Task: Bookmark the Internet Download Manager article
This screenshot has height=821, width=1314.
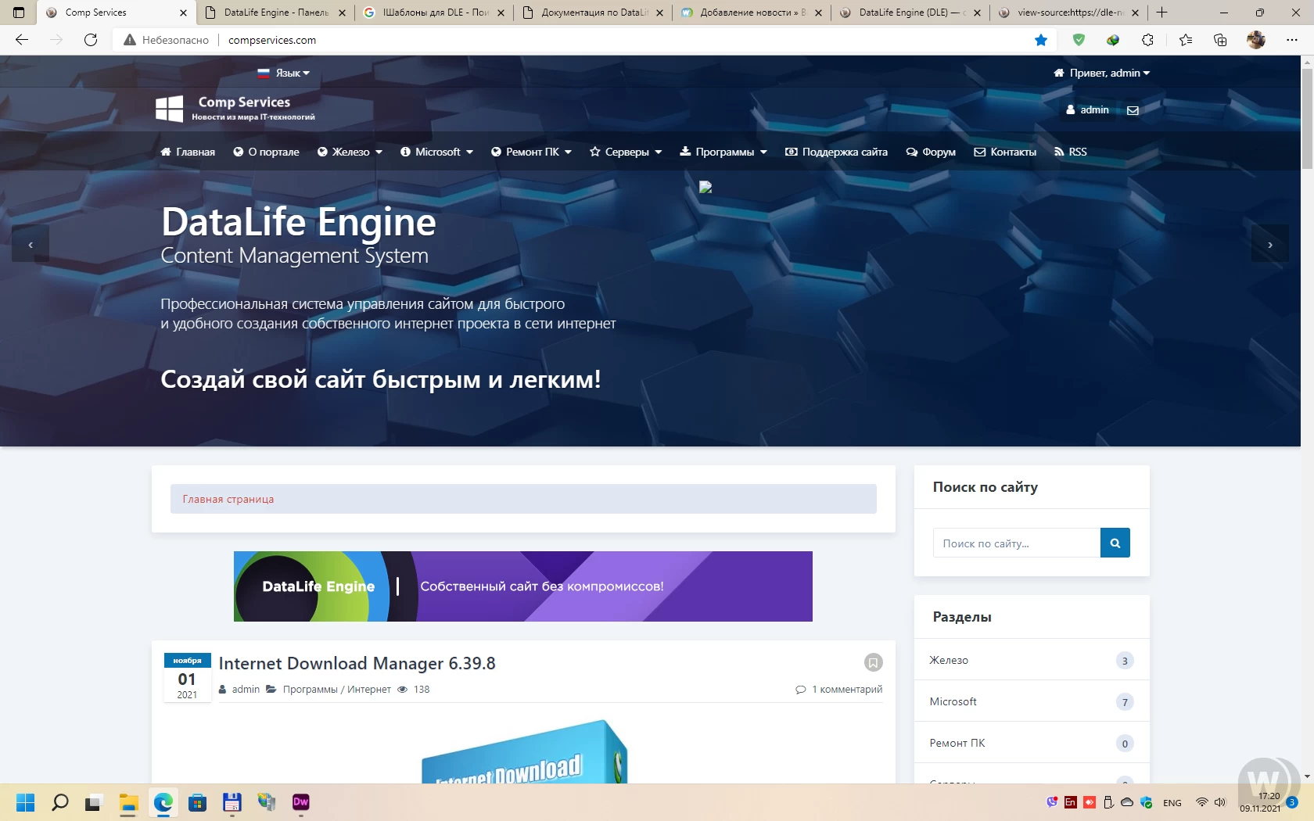Action: coord(874,662)
